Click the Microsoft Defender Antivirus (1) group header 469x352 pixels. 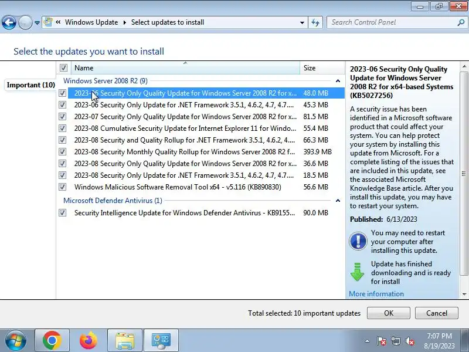tap(113, 201)
